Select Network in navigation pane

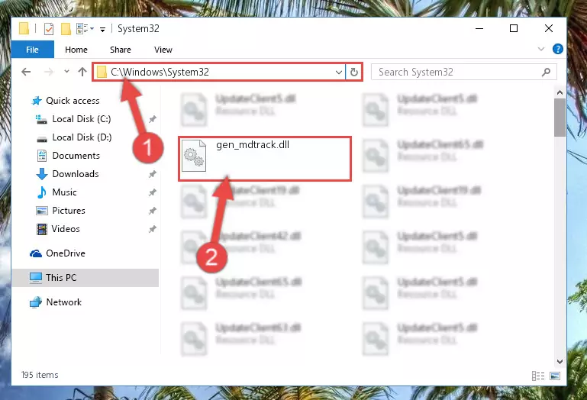point(63,302)
